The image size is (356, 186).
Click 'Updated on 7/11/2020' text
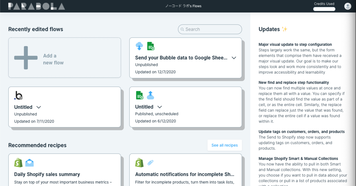[x=34, y=121]
